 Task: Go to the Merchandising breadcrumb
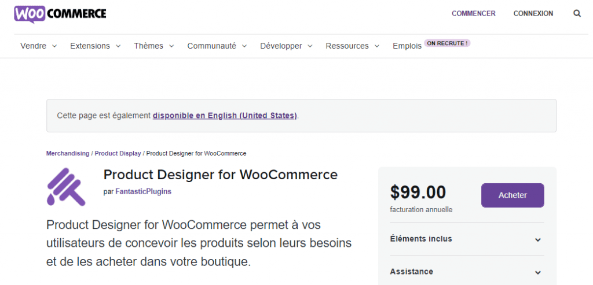pos(68,153)
